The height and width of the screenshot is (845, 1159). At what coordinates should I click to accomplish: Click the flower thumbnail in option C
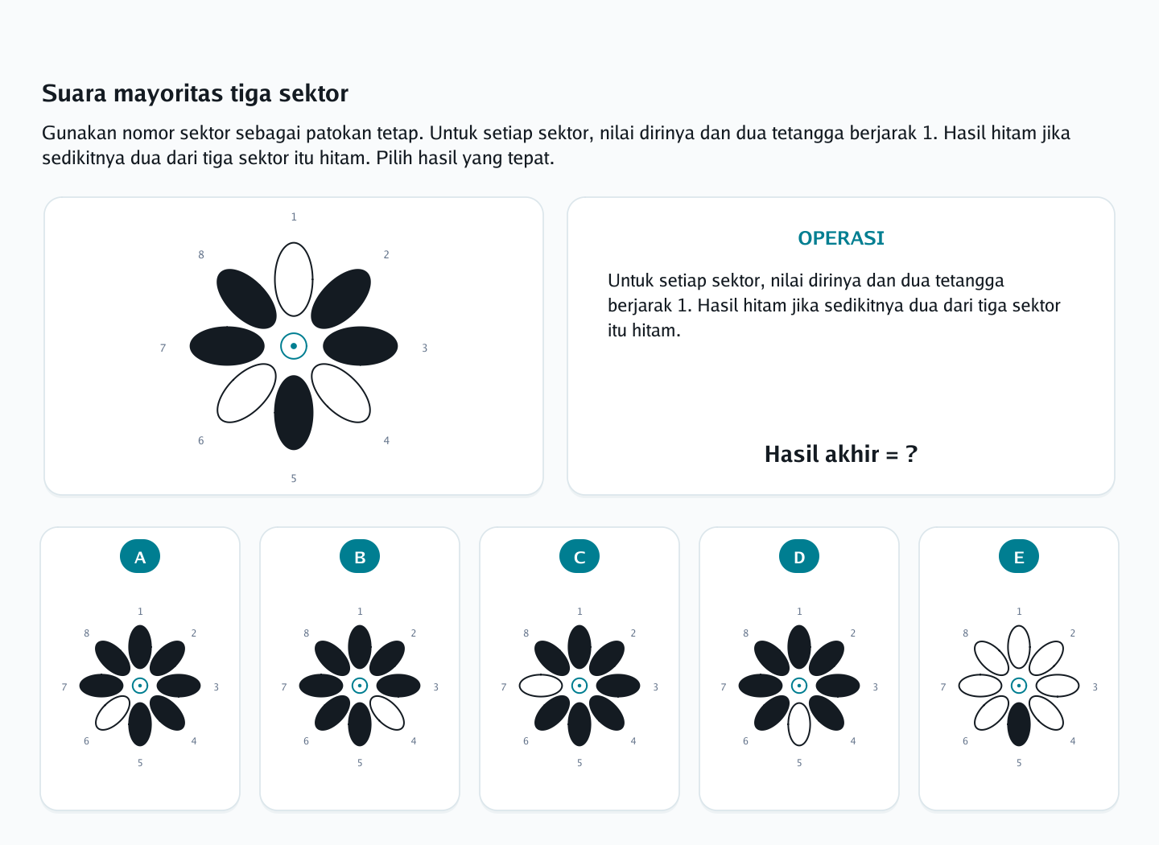(579, 686)
